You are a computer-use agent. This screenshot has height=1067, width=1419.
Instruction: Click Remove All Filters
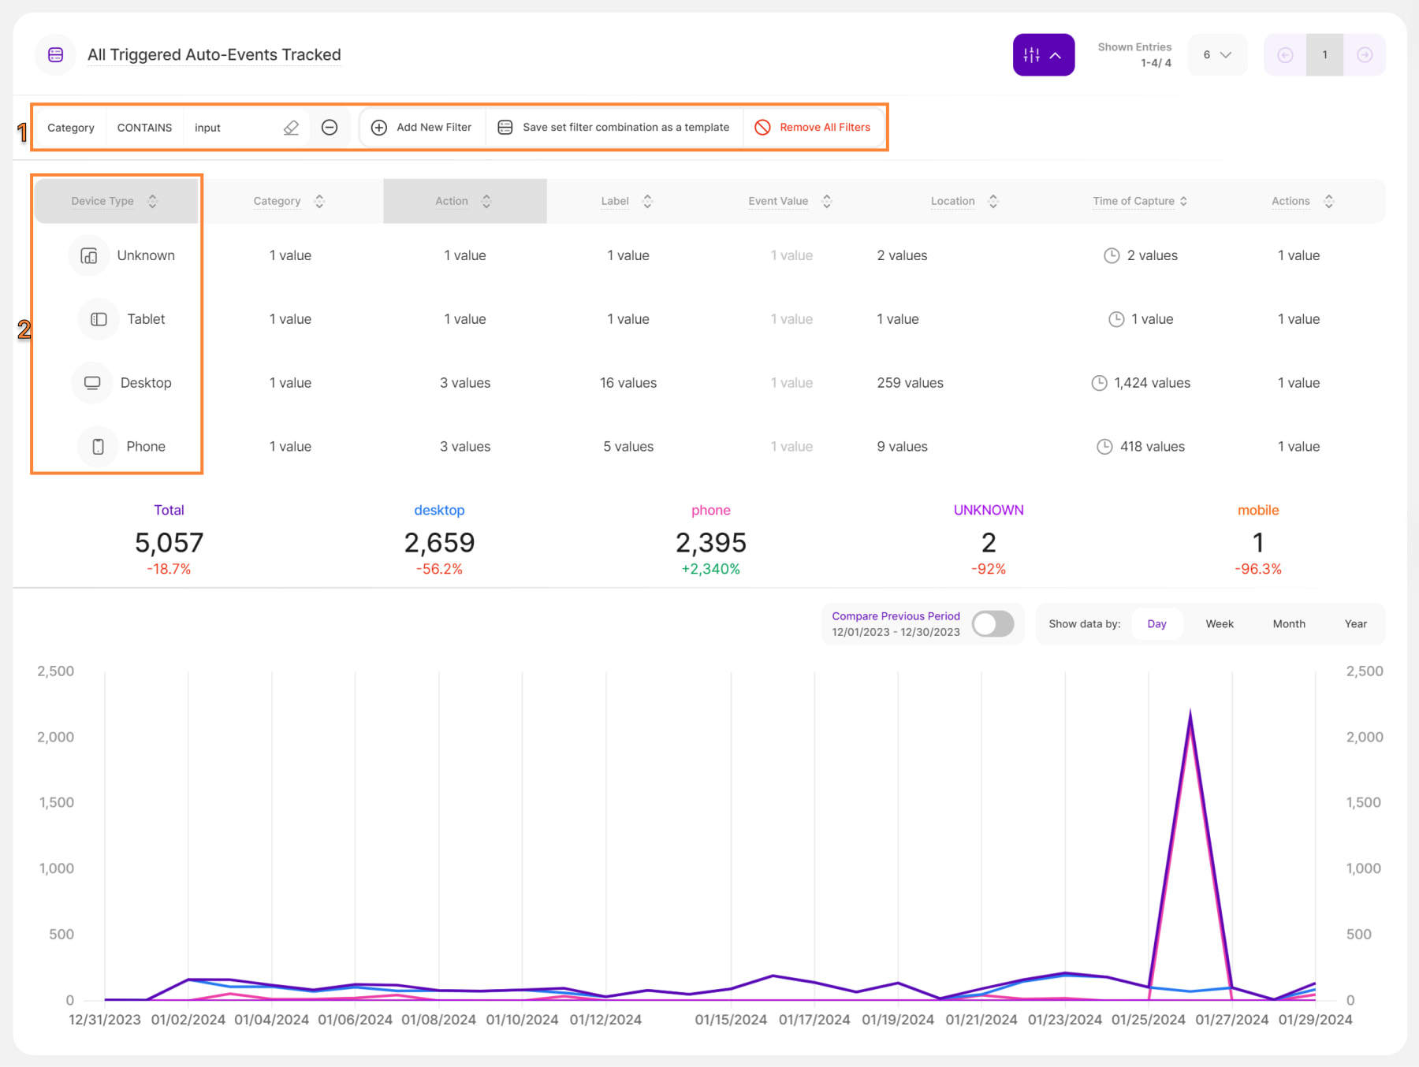tap(813, 128)
